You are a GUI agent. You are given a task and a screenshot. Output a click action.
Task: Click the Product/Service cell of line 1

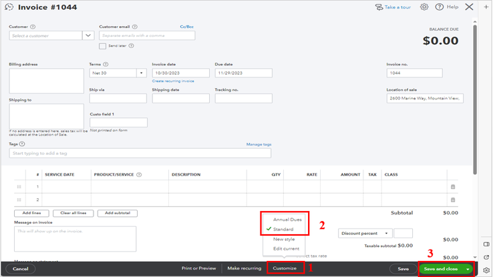(130, 187)
